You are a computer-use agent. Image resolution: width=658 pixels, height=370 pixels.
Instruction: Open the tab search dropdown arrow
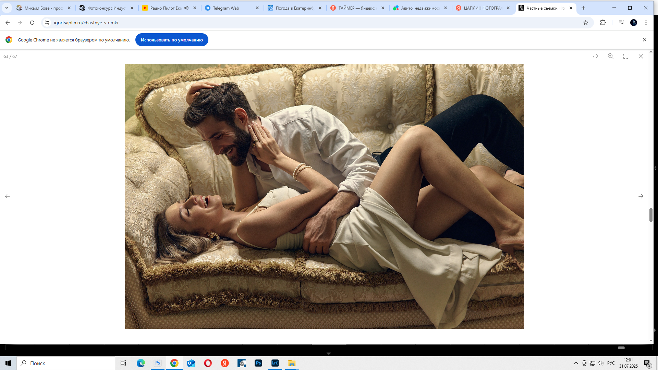click(x=7, y=8)
